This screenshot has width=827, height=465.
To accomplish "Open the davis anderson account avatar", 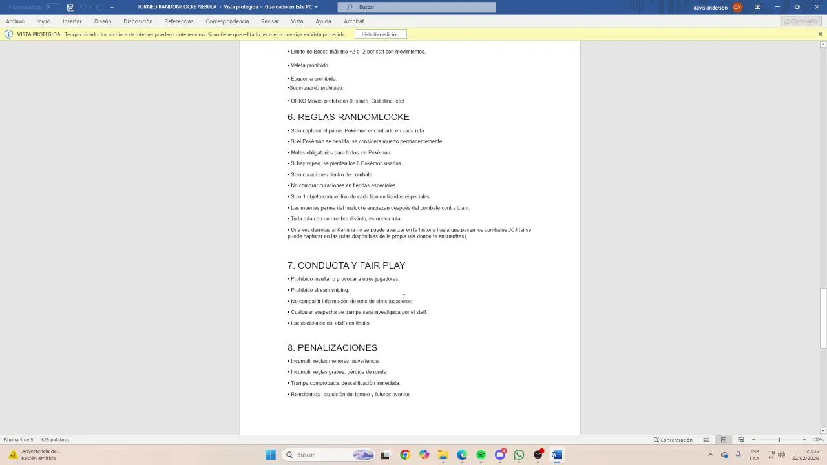I will (x=737, y=7).
